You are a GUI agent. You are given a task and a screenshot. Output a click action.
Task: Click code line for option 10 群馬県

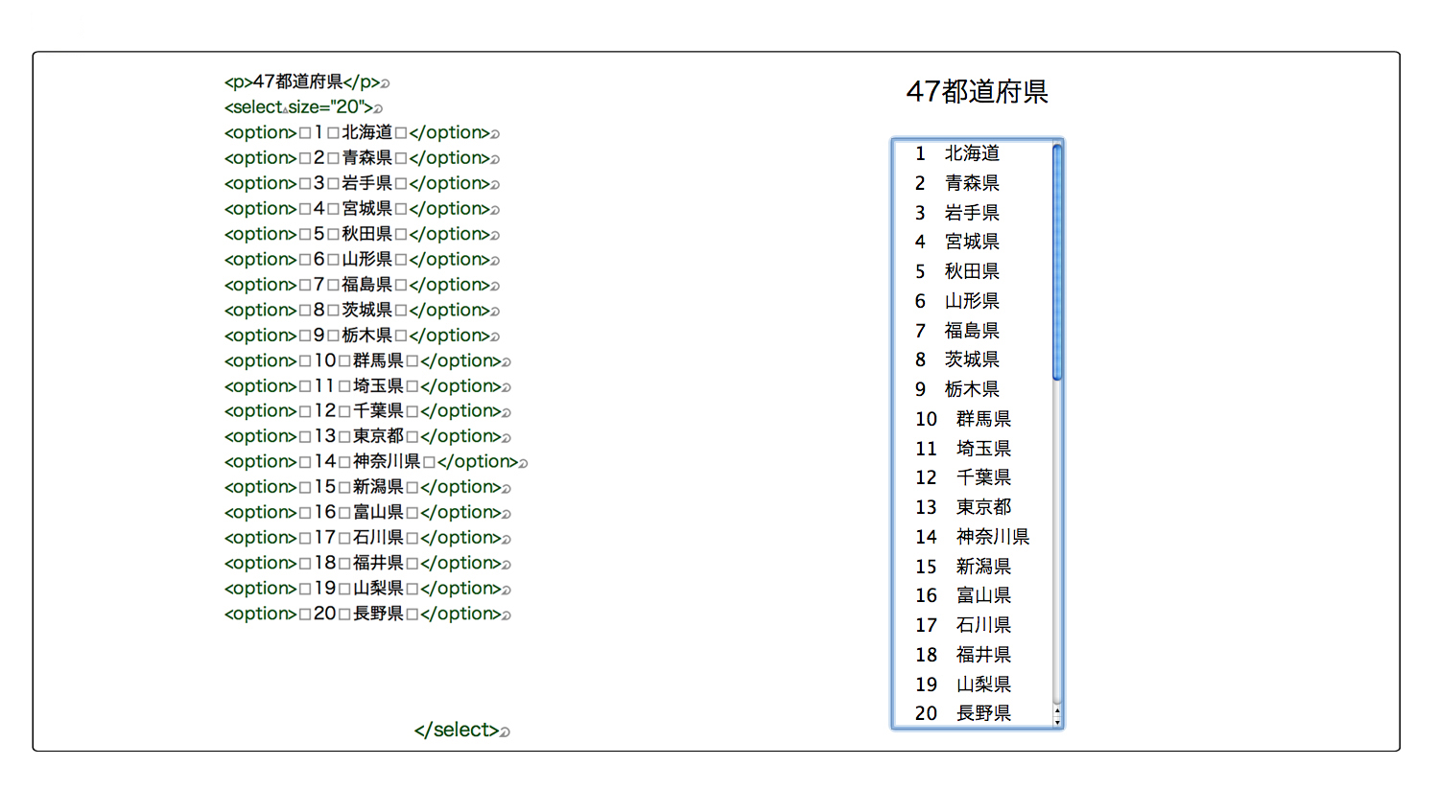pyautogui.click(x=367, y=361)
